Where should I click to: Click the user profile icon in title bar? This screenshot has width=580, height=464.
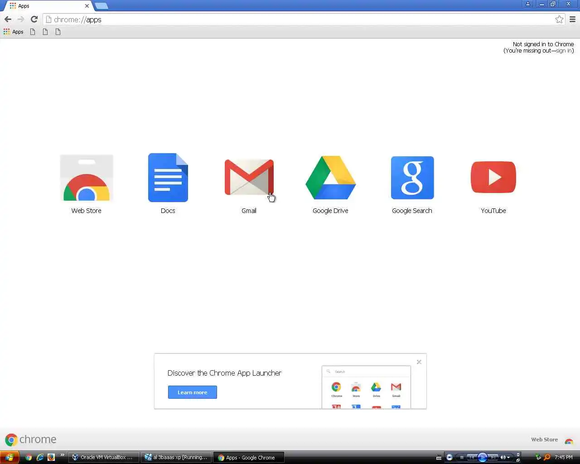pos(528,4)
